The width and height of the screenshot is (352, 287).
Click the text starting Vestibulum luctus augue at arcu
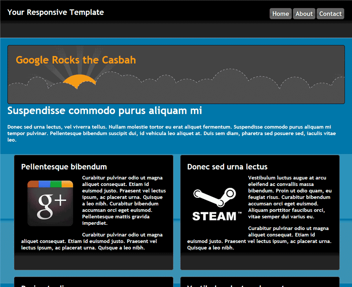[290, 197]
